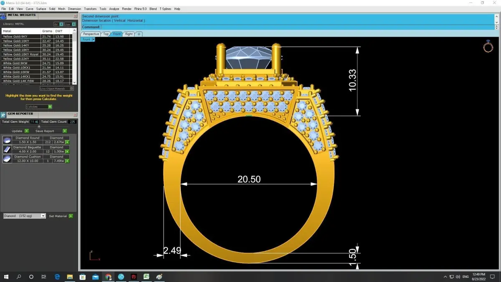Image resolution: width=501 pixels, height=282 pixels.
Task: Open the notification center icon
Action: click(x=492, y=277)
